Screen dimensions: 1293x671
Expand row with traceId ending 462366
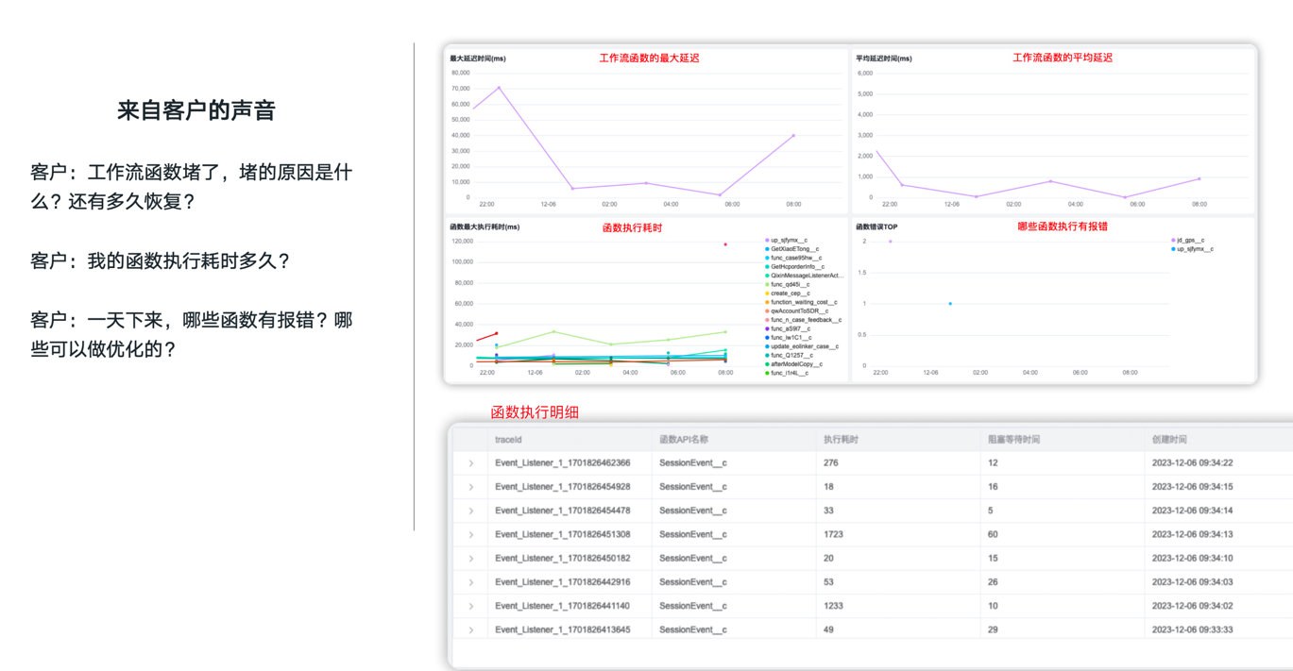(x=470, y=463)
